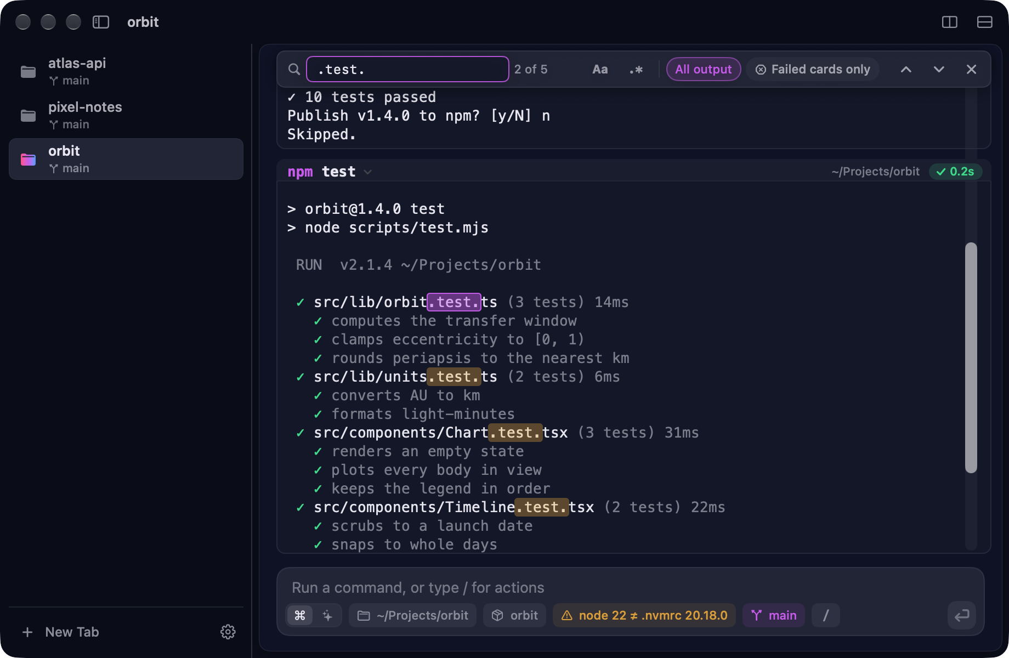Image resolution: width=1009 pixels, height=658 pixels.
Task: Open the main branch chip
Action: (773, 615)
